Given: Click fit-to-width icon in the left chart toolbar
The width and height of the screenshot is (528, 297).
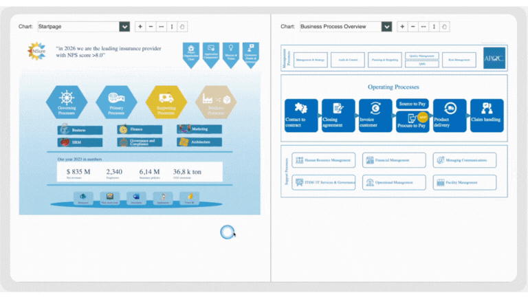Looking at the screenshot, I should point(161,27).
